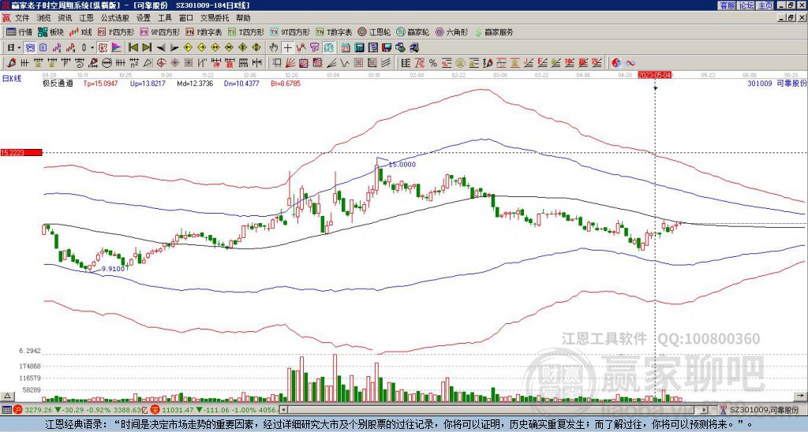Select the zigzag wave line tool
Viewport: 808px width, 432px height.
coord(344,63)
